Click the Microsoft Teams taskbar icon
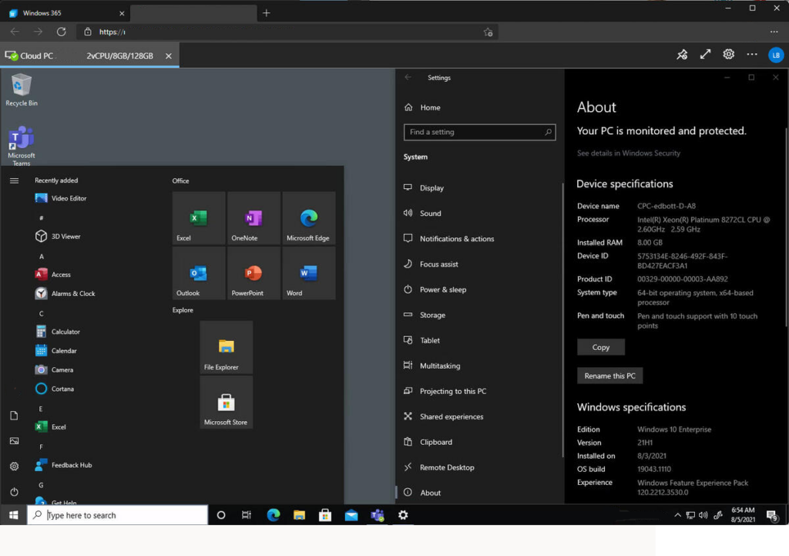 click(377, 515)
